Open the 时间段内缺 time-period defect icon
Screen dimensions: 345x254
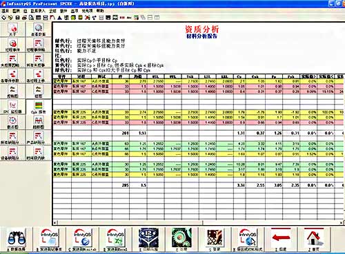39,154
